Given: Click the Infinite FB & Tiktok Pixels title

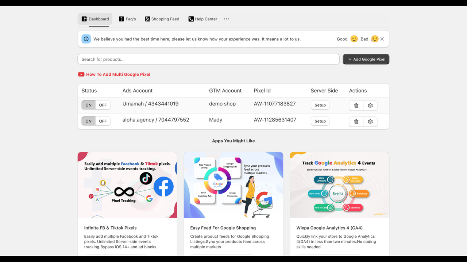Looking at the screenshot, I should 111,228.
